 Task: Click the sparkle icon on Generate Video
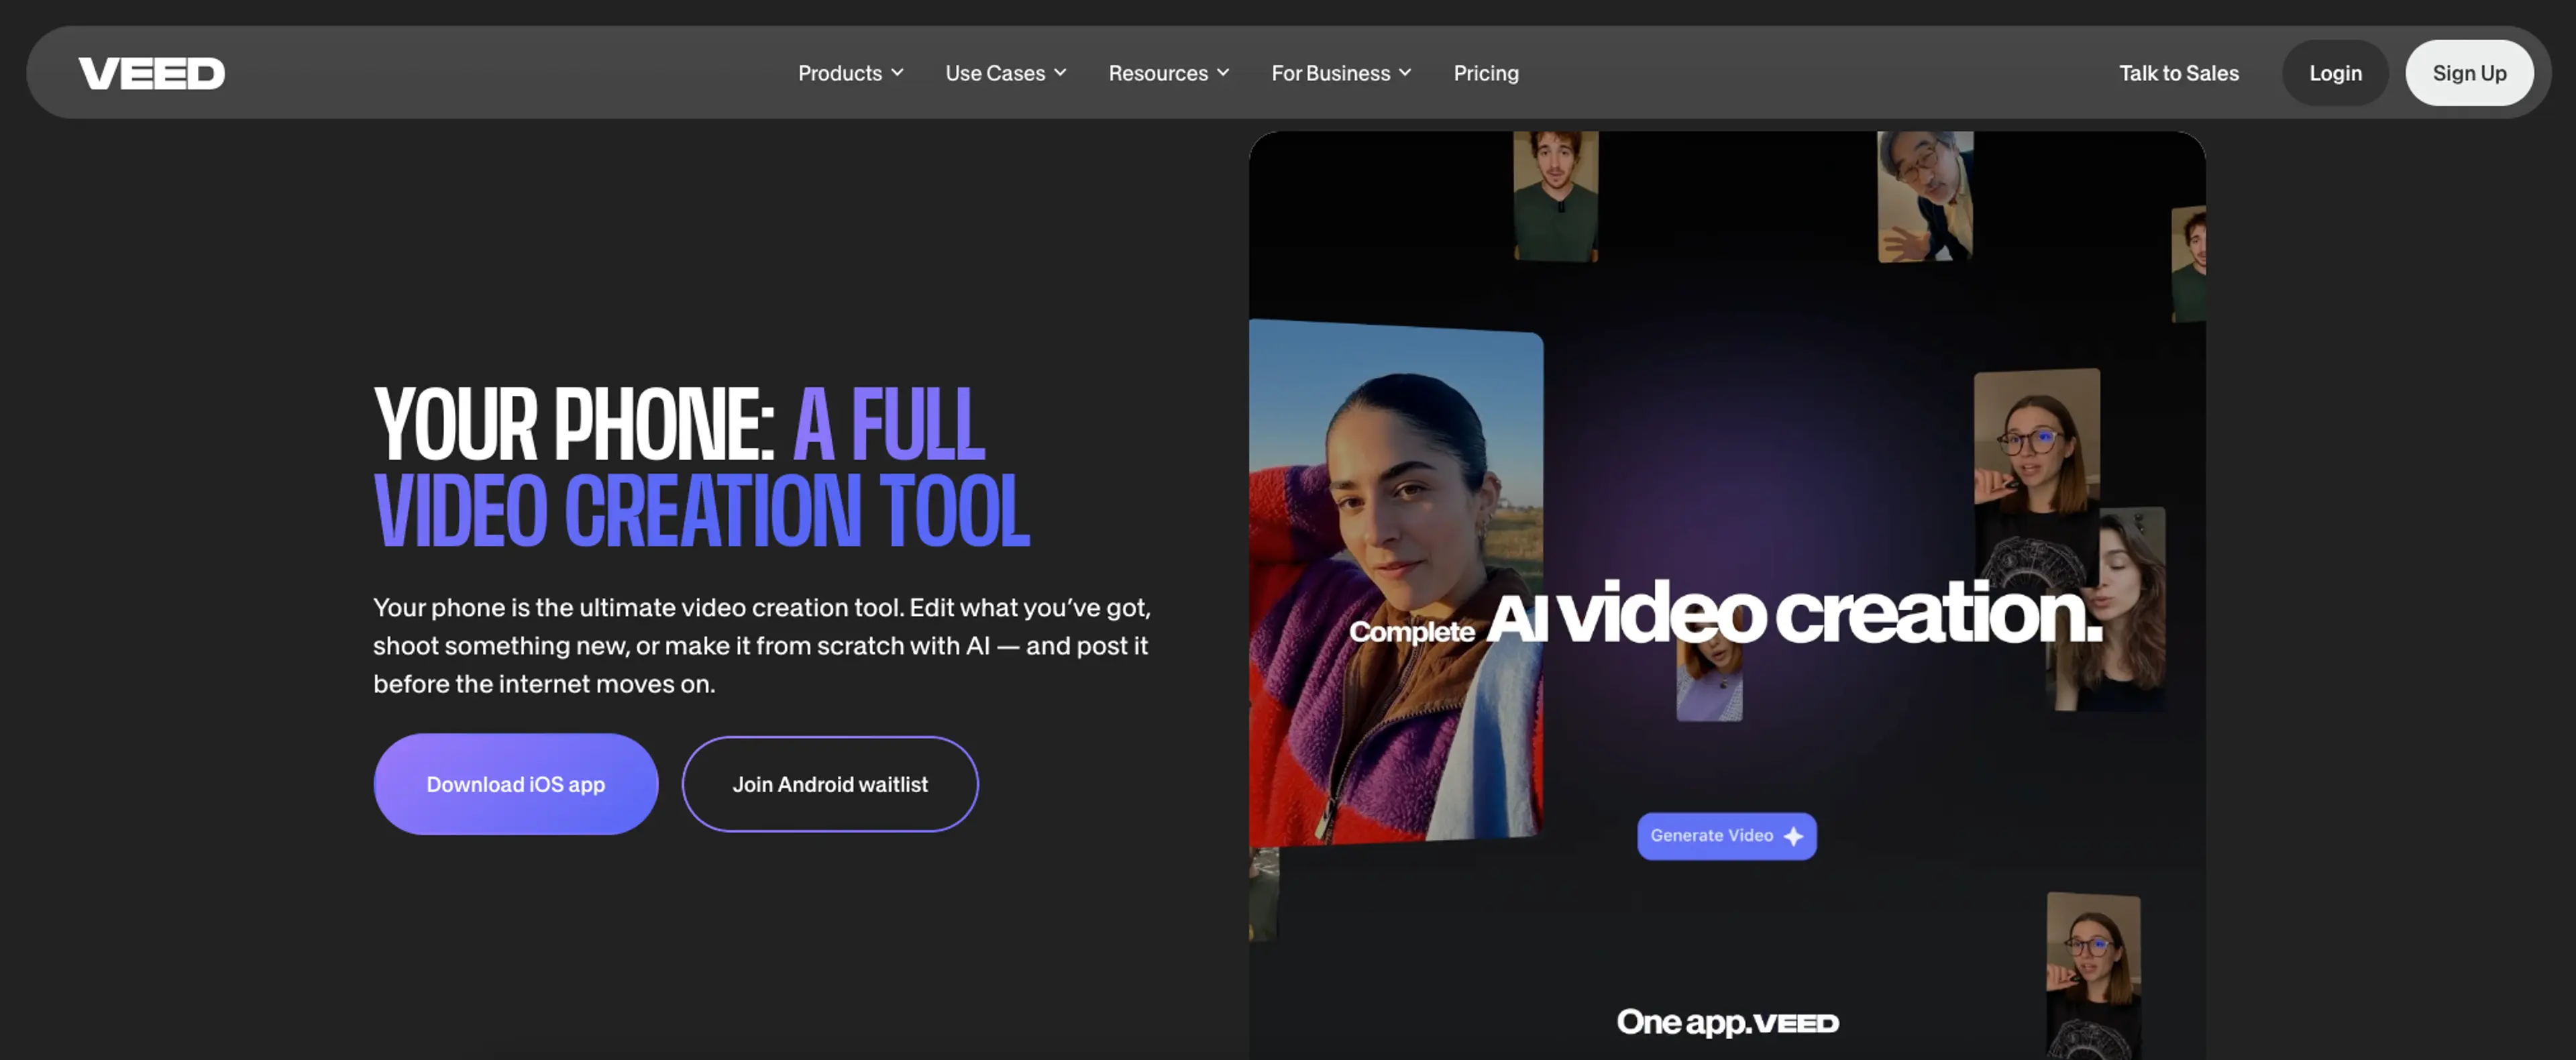click(x=1794, y=836)
